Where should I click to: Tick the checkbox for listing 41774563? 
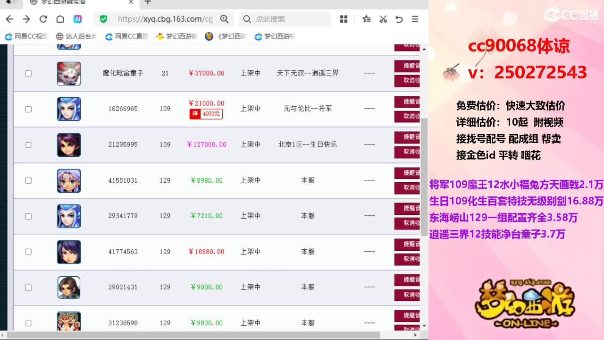pyautogui.click(x=28, y=252)
